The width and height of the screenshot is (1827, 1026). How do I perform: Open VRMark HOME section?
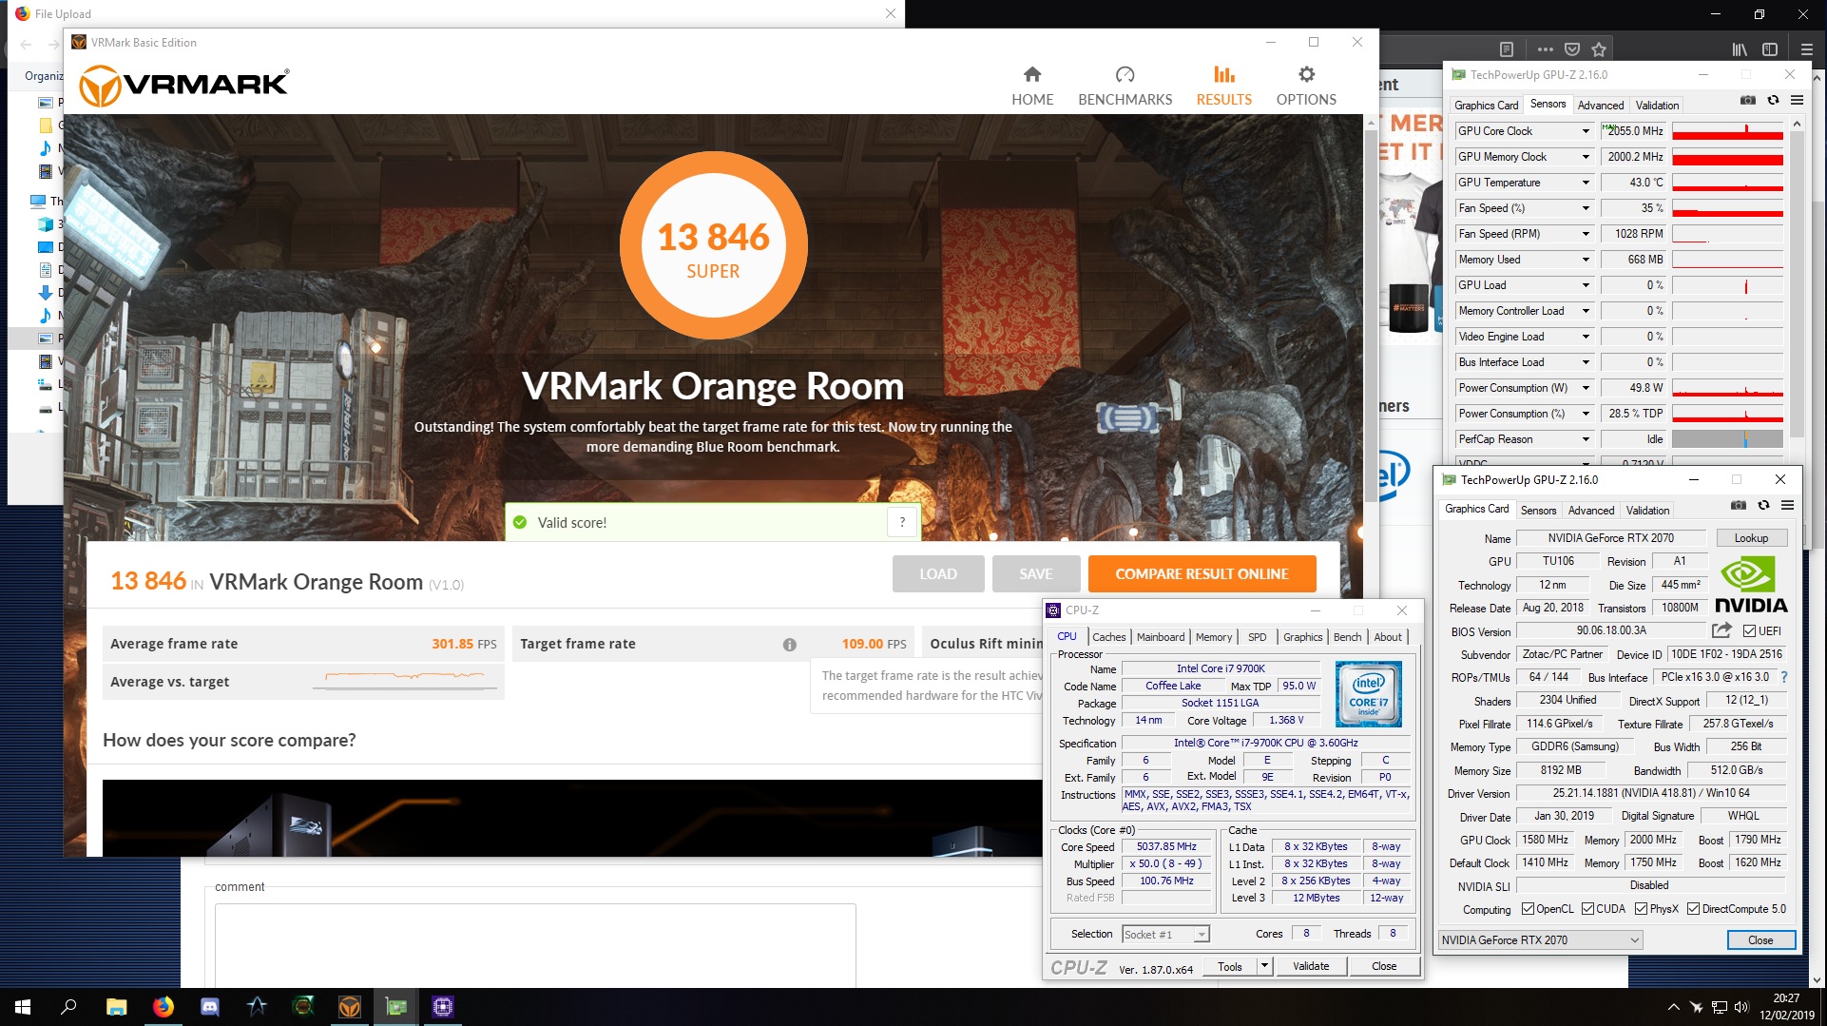pyautogui.click(x=1032, y=86)
